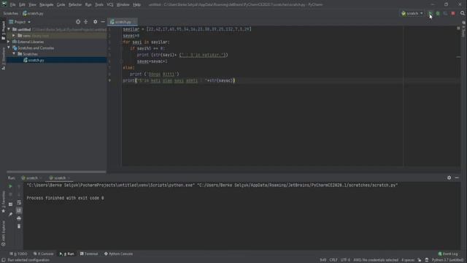The width and height of the screenshot is (467, 263).
Task: Clear all Run console output
Action: [19, 226]
